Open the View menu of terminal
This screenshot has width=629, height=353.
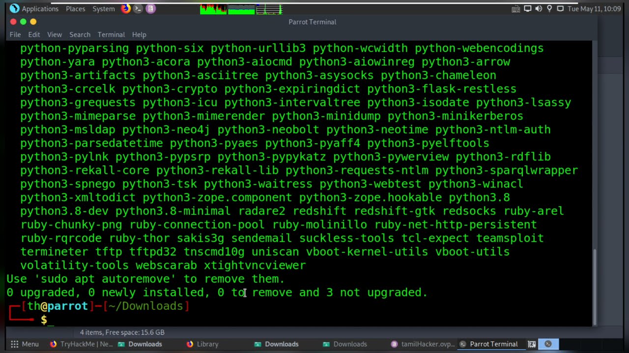pyautogui.click(x=55, y=34)
